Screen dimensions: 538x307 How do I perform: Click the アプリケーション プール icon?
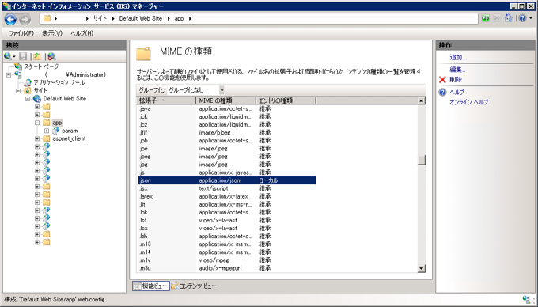pos(28,82)
